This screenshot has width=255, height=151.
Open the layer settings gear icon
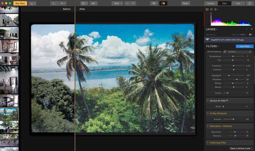(251, 34)
